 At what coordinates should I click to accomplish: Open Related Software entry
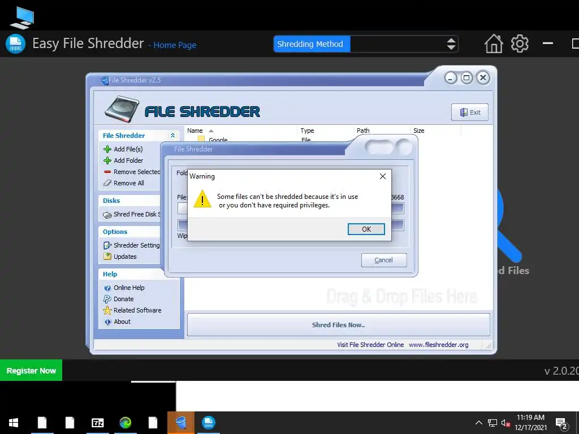[132, 310]
